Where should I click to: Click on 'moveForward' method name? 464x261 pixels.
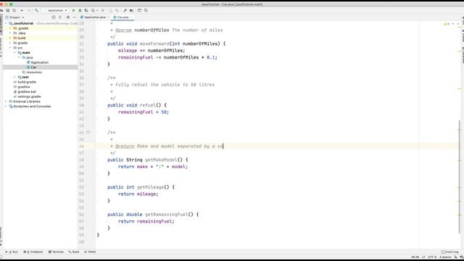tap(154, 43)
